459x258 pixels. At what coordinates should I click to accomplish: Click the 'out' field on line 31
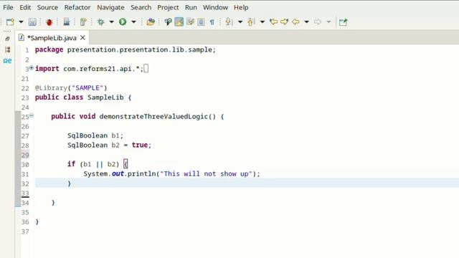[x=118, y=173]
